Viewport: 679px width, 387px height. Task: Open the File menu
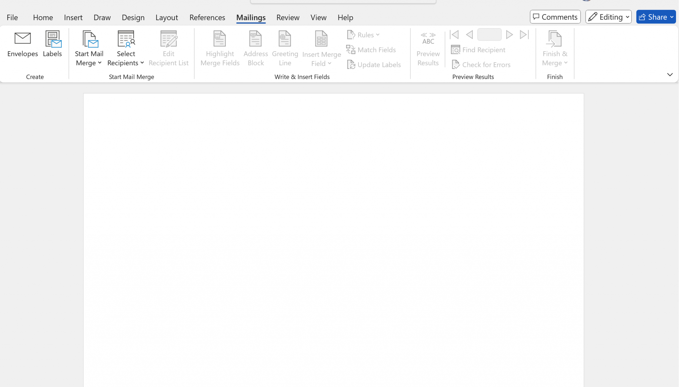(12, 17)
